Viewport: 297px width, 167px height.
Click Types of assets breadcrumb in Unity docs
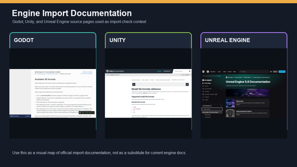pos(145,80)
